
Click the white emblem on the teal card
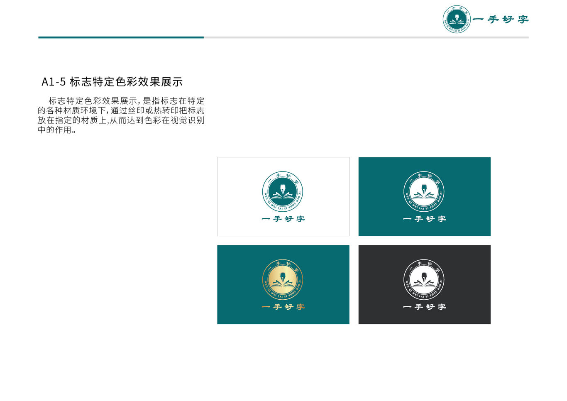tap(424, 192)
